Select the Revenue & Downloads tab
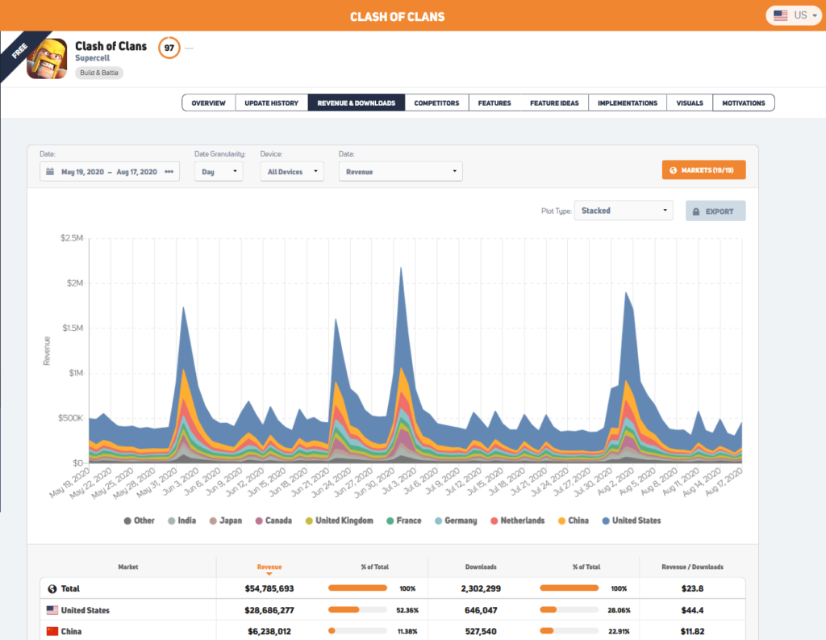 [356, 102]
